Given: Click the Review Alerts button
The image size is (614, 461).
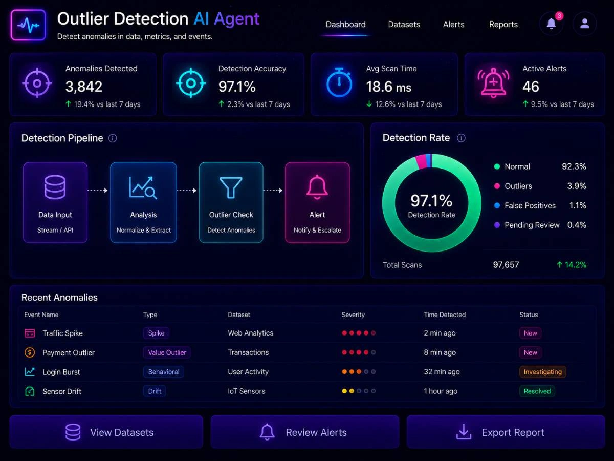Looking at the screenshot, I should point(305,432).
